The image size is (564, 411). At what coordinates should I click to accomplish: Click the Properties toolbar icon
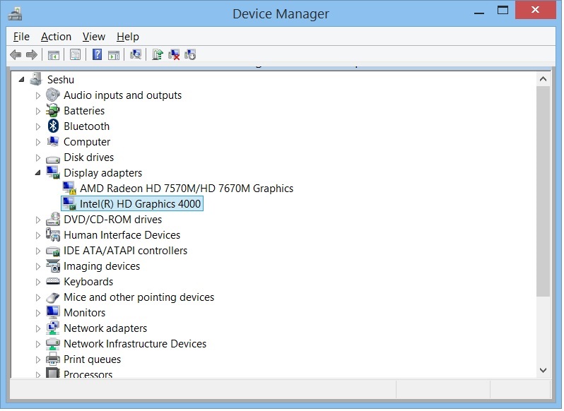[x=75, y=55]
